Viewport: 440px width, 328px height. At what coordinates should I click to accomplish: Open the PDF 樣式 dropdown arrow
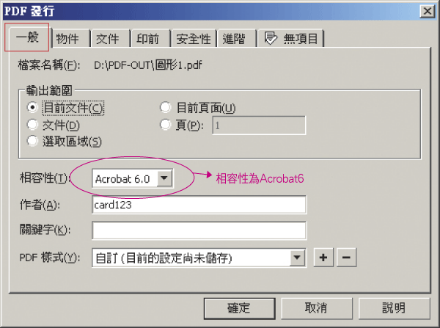pos(298,258)
